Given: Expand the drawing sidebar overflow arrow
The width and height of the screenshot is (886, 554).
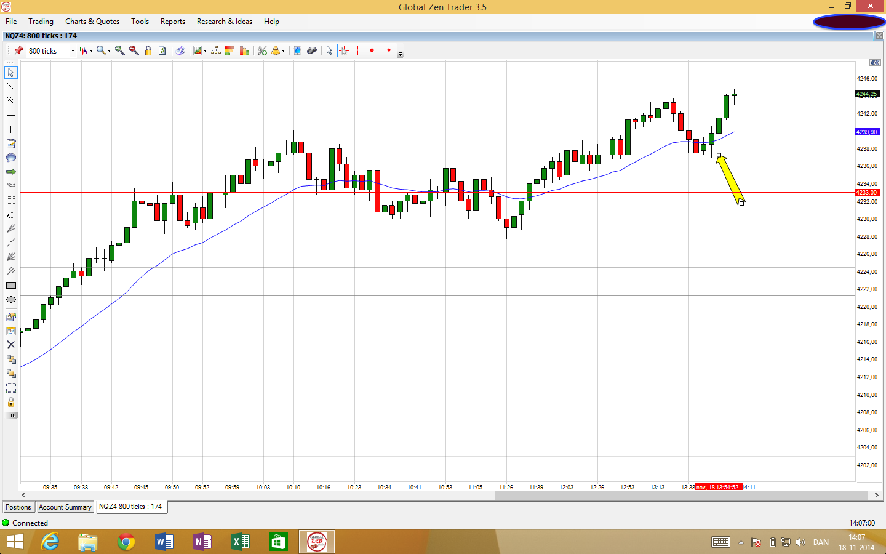Looking at the screenshot, I should [x=12, y=416].
